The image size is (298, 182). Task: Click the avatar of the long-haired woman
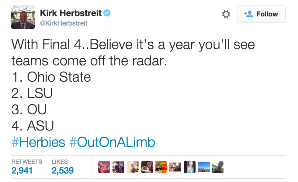pyautogui.click(x=189, y=167)
